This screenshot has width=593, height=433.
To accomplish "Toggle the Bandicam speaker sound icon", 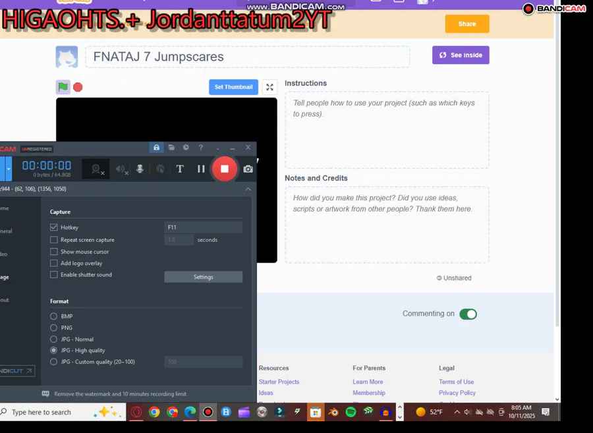I will click(x=121, y=169).
